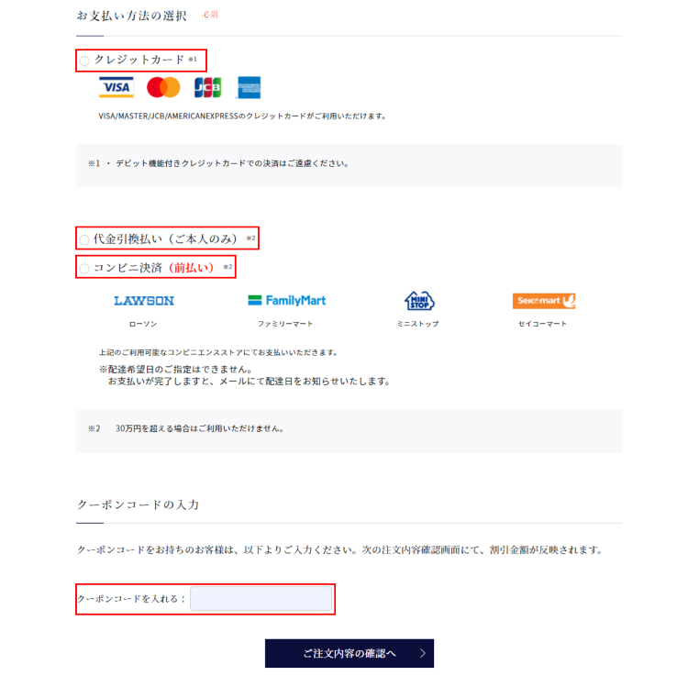688x676 pixels.
Task: Click the arrow on the confirm order button
Action: (x=423, y=653)
